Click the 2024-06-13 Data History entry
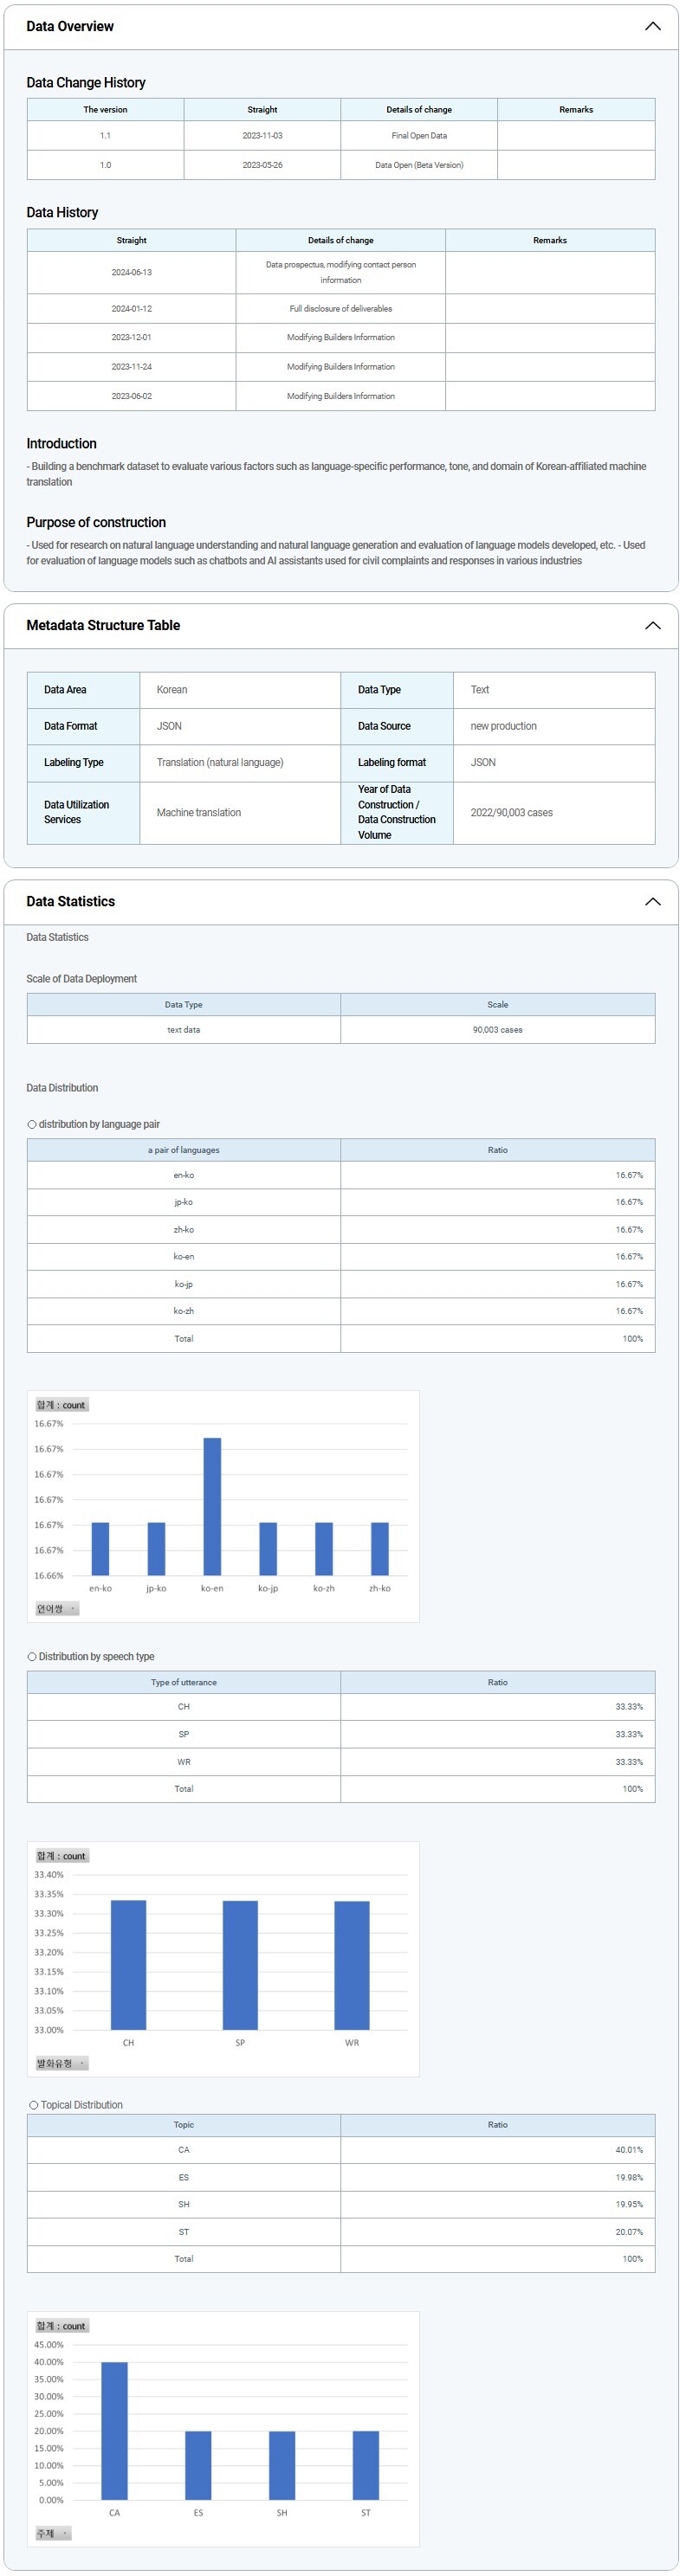Viewport: 686px width, 2576px height. [x=131, y=272]
